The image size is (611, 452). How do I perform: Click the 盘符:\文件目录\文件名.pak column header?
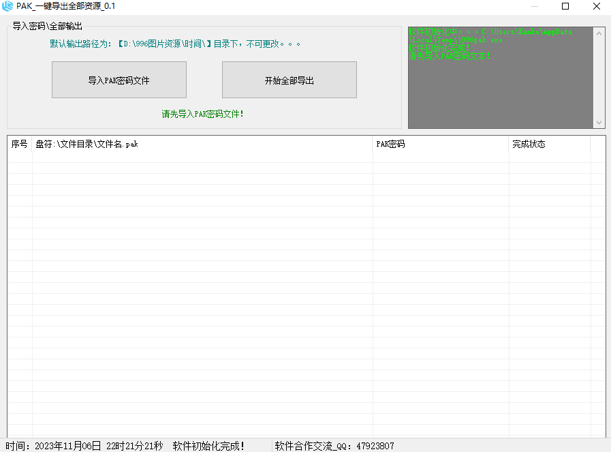pos(202,144)
